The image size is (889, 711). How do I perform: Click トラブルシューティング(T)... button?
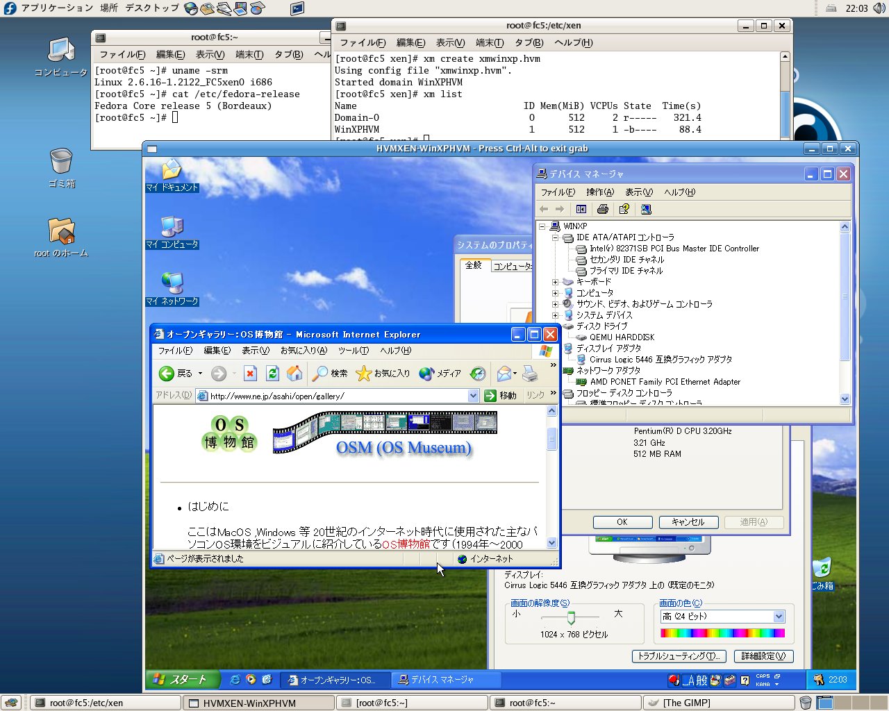point(679,656)
